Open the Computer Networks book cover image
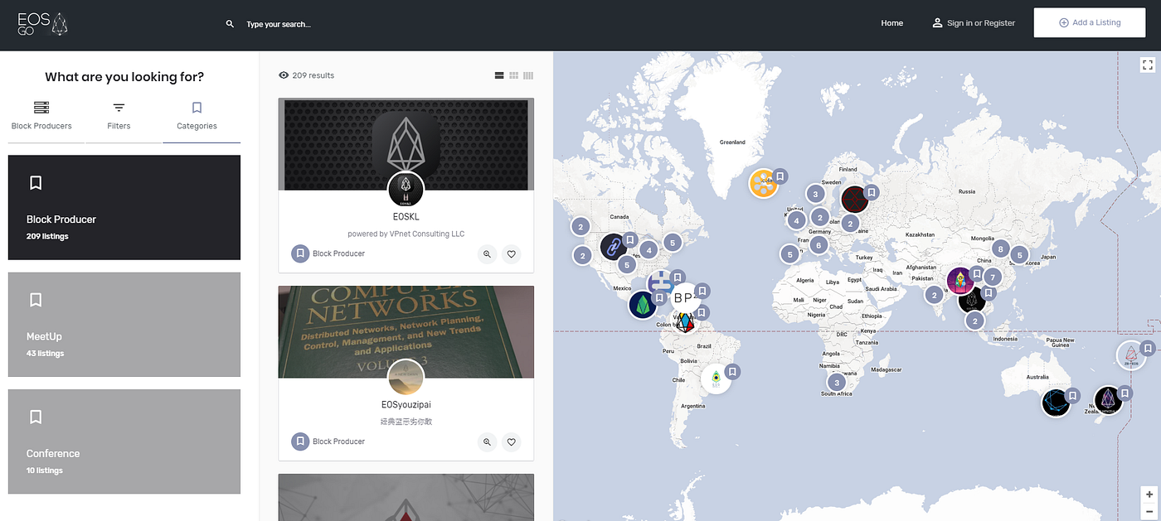The image size is (1161, 521). click(406, 331)
